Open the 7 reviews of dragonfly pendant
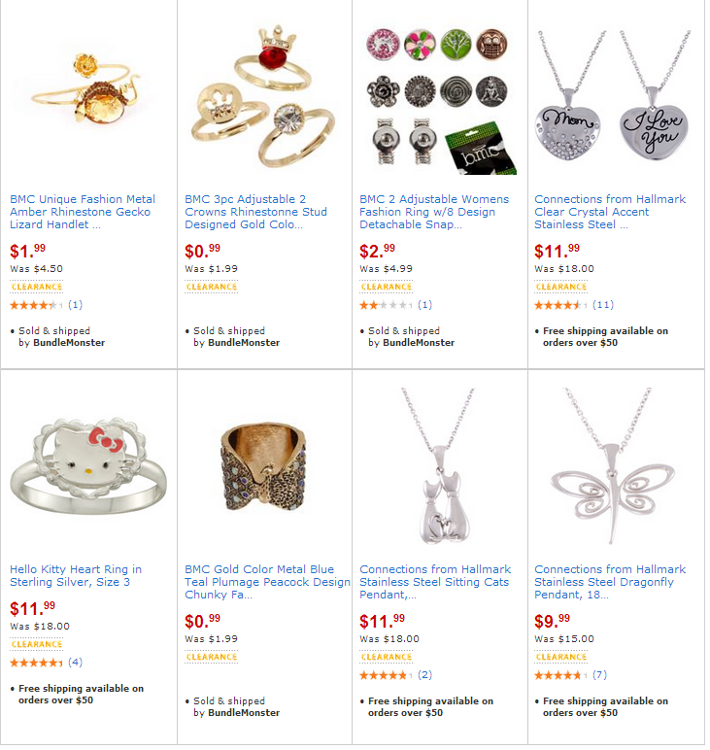The width and height of the screenshot is (710, 750). click(599, 675)
